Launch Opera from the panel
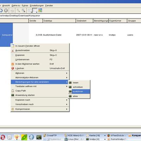The image size is (141, 141). click(x=3, y=137)
